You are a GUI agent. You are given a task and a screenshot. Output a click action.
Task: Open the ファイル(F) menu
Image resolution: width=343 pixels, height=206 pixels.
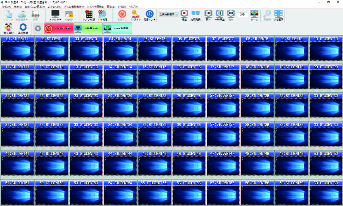point(6,7)
